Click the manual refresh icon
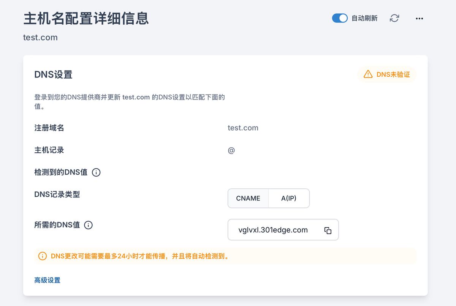The image size is (456, 306). pos(394,18)
